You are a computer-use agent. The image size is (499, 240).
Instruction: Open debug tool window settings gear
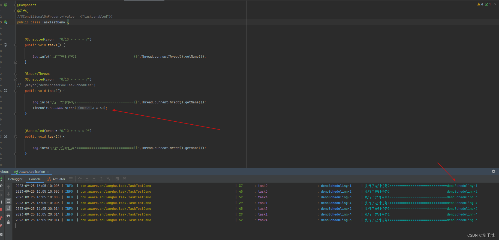pos(493,171)
